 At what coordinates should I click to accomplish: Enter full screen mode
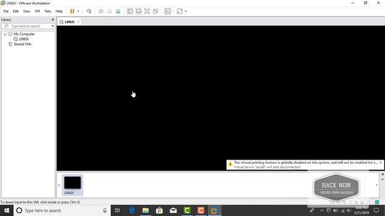(x=147, y=11)
